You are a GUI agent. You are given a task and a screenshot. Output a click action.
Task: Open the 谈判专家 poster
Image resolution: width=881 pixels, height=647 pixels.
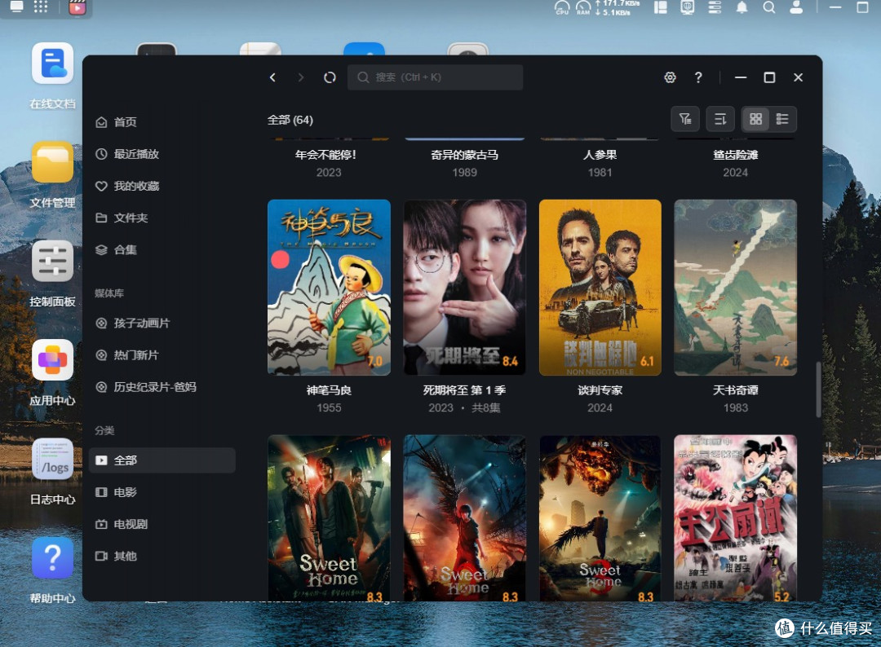[x=600, y=288]
